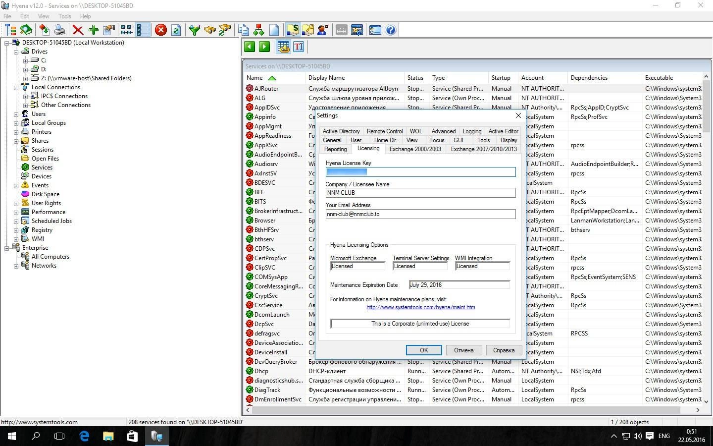Screen dimensions: 713x446
Task: Click the red T text icon
Action: coord(299,47)
